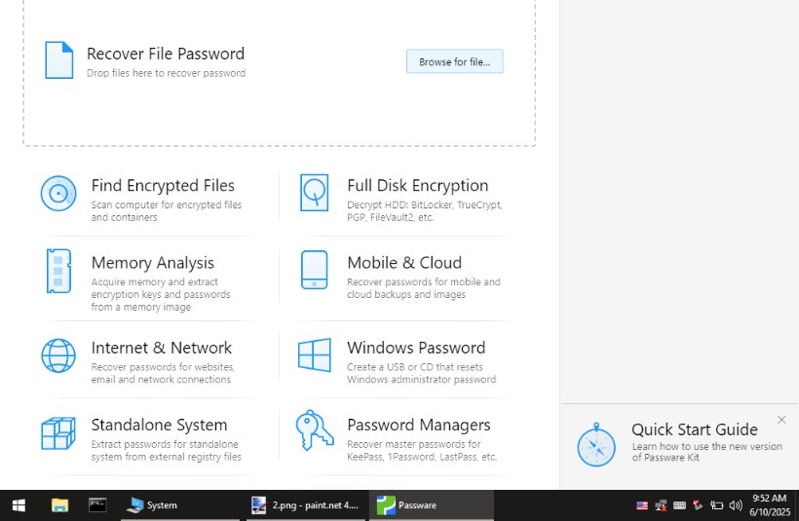Open the Recover File Password heading

166,54
